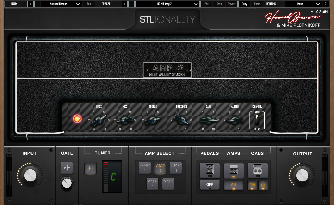Click the version text v1.0.2 x64
The width and height of the screenshot is (334, 205).
pyautogui.click(x=320, y=12)
